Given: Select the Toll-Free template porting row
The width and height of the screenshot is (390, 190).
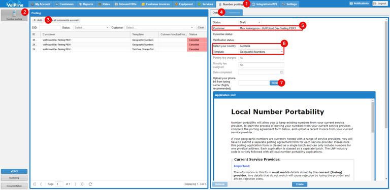Looking at the screenshot, I should click(119, 49).
